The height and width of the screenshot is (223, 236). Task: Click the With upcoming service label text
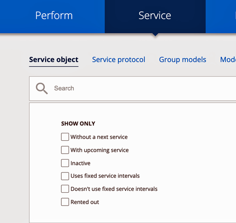coord(100,150)
